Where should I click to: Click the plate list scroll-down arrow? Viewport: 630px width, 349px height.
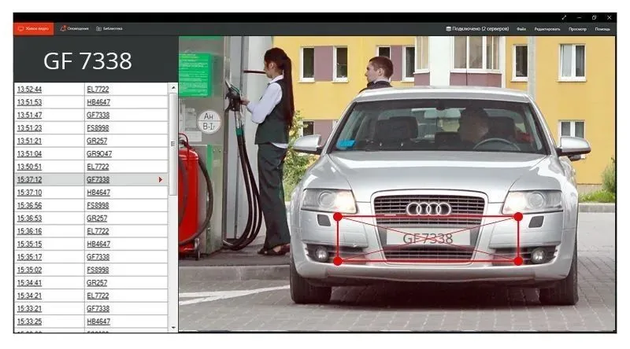[173, 327]
